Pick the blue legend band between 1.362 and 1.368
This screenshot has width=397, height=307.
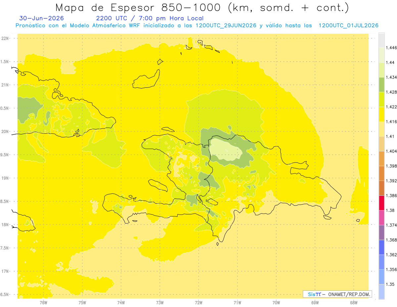point(381,247)
